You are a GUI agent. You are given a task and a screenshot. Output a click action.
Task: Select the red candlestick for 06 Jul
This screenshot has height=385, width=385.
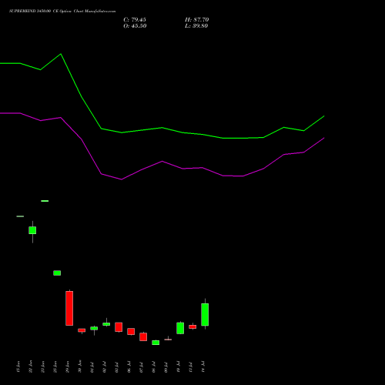pos(131,332)
